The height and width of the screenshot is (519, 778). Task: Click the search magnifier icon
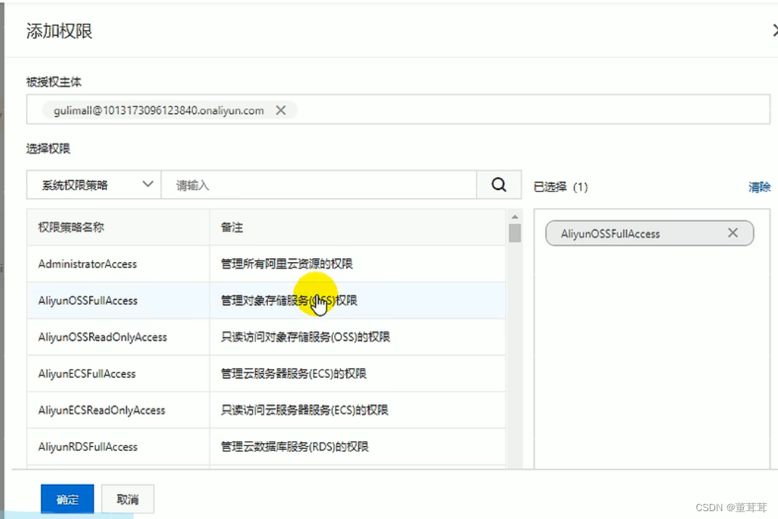pyautogui.click(x=499, y=185)
